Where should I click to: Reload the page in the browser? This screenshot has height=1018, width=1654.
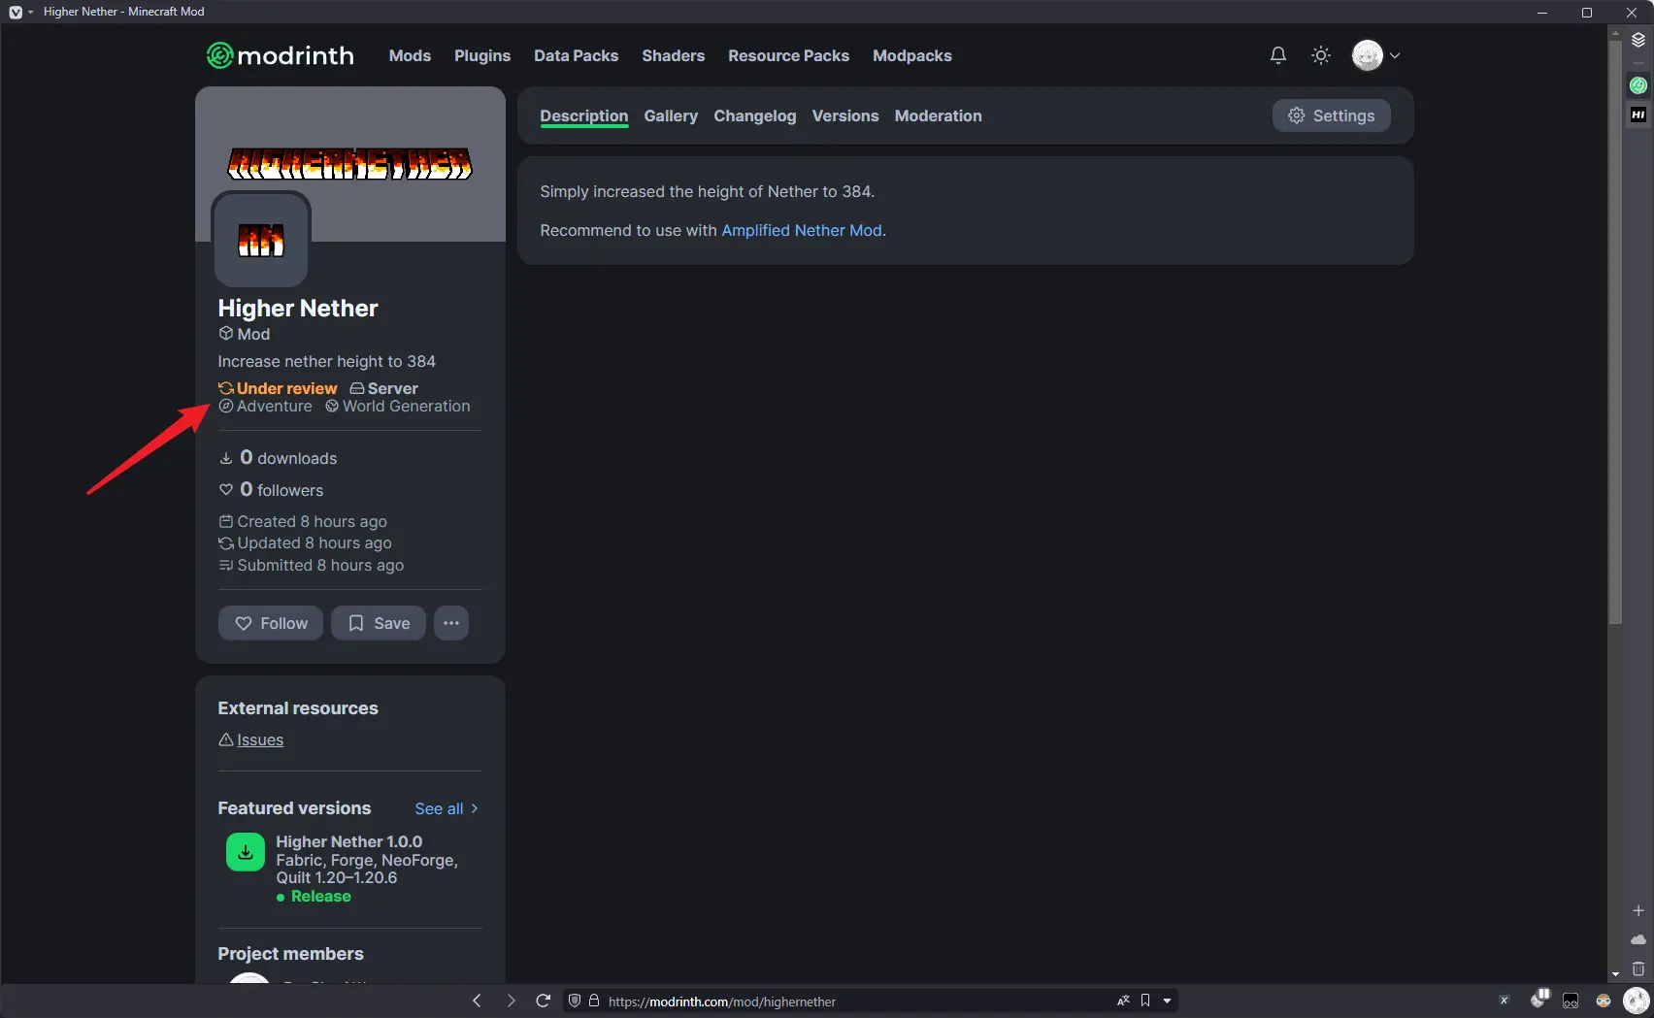[544, 1001]
